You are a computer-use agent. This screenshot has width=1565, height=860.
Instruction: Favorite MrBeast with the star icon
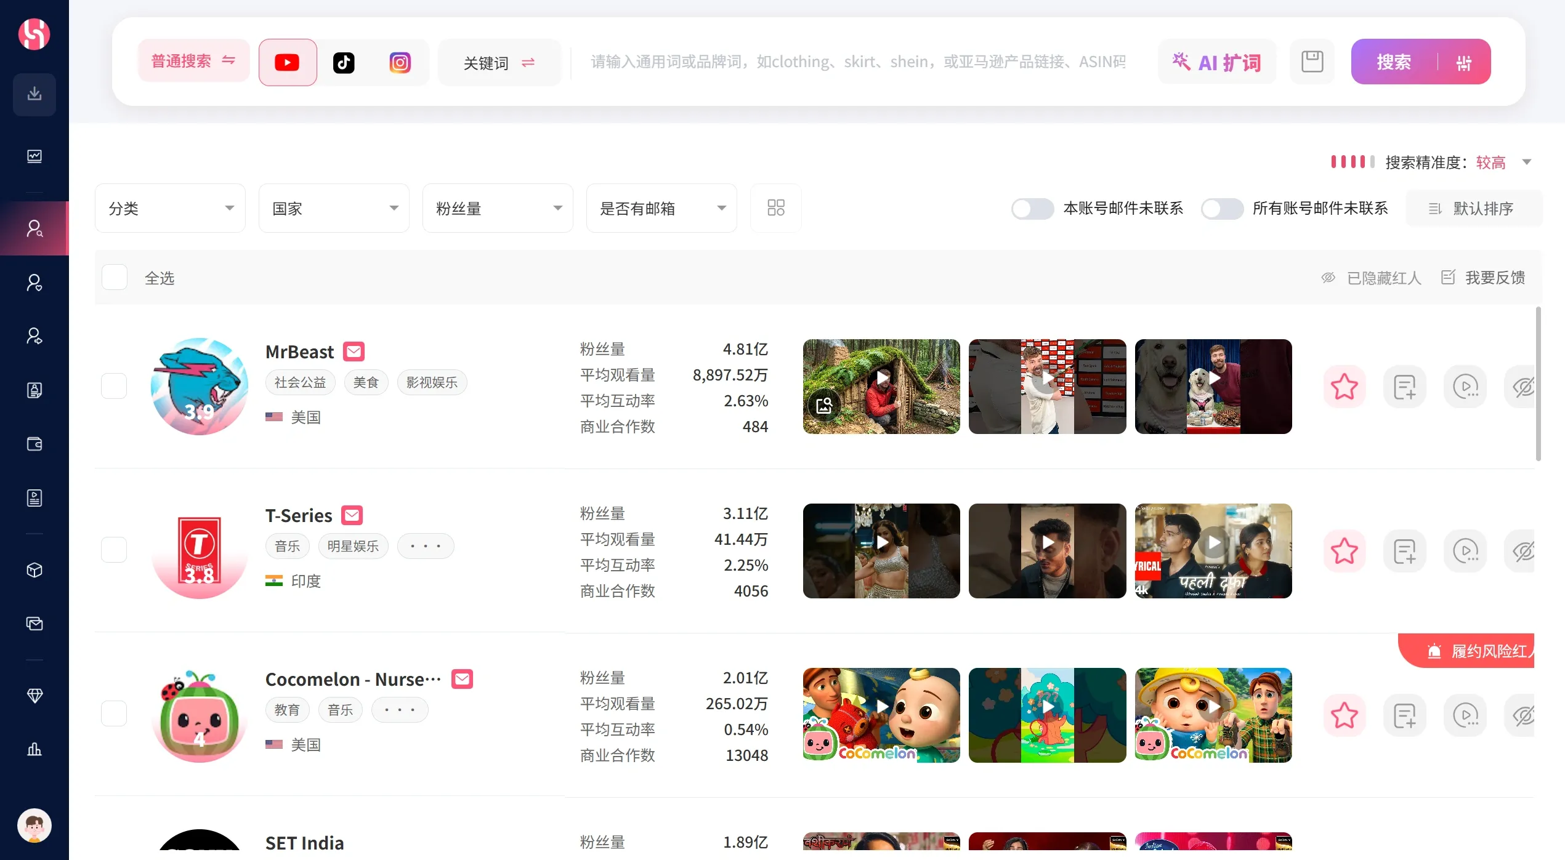point(1344,387)
